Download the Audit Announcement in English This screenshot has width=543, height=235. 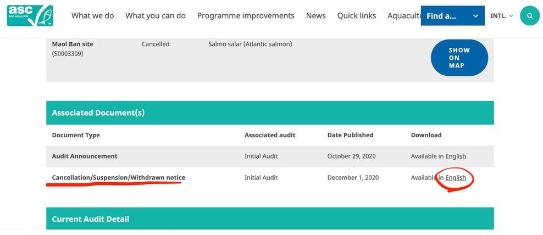(455, 156)
